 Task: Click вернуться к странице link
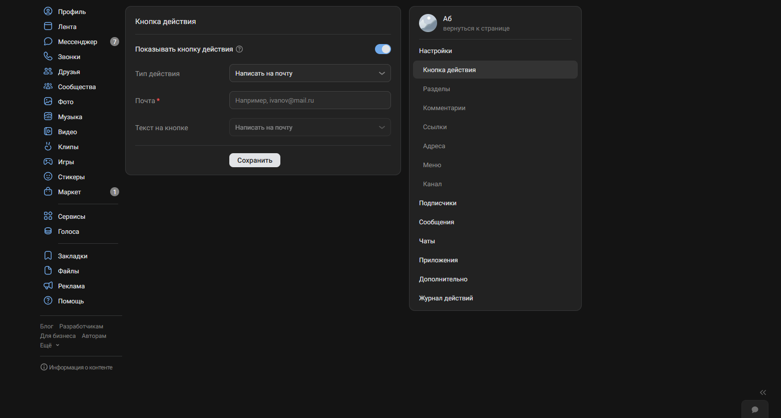point(476,29)
